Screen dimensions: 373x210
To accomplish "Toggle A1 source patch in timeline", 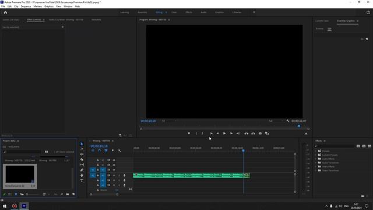I will pos(93,176).
